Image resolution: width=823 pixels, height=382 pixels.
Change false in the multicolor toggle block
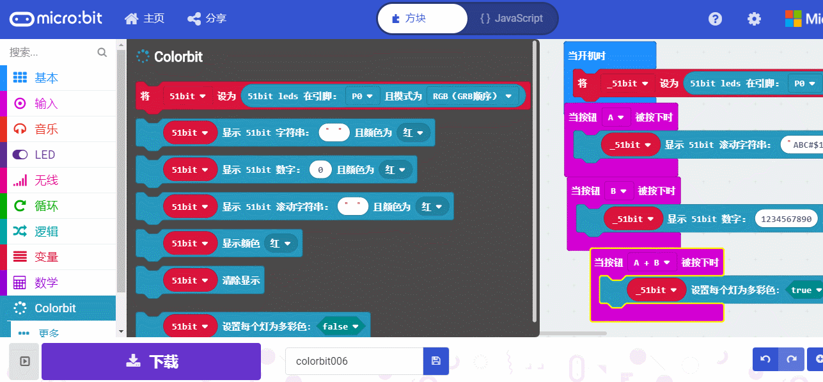click(x=341, y=326)
